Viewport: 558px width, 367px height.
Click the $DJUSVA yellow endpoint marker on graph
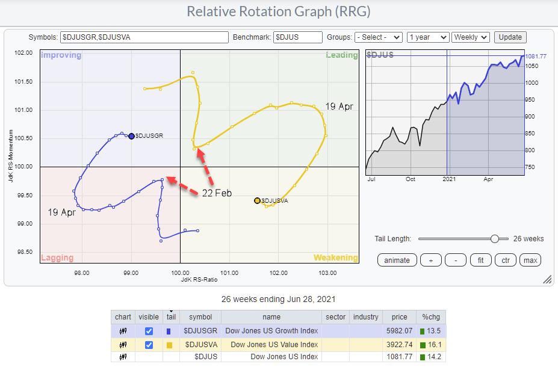(x=257, y=200)
